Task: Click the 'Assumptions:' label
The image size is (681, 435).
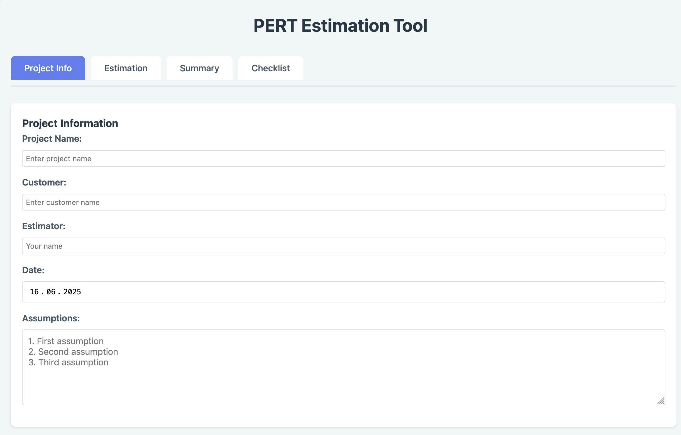Action: tap(51, 318)
